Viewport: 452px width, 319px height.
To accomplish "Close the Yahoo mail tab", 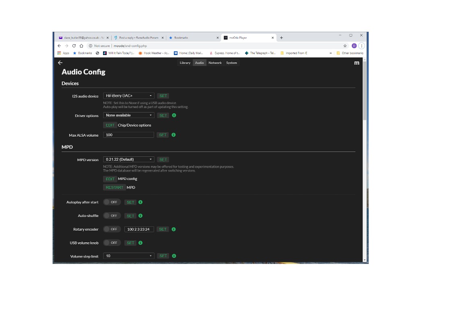I will 107,38.
